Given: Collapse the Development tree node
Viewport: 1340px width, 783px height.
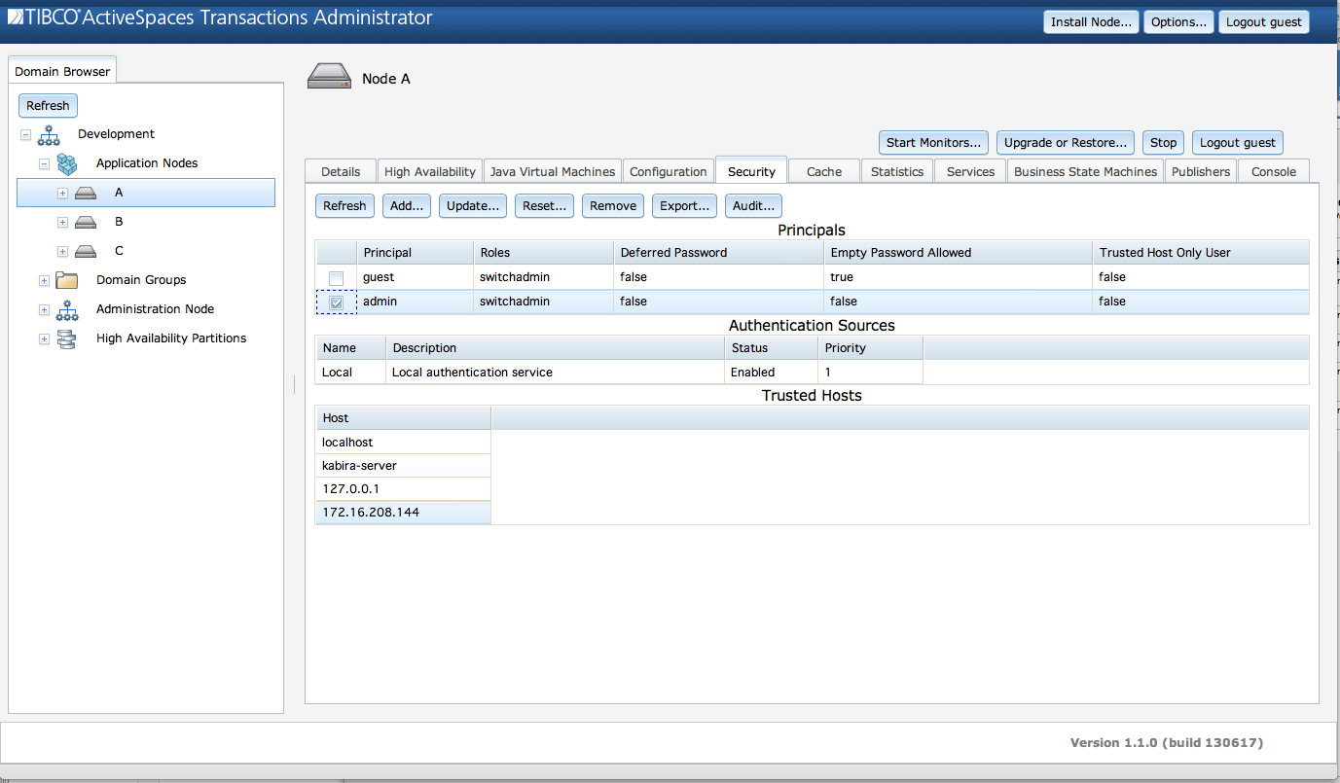Looking at the screenshot, I should tap(25, 134).
